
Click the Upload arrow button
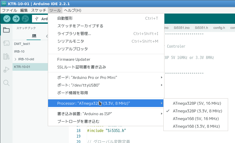pos(16,19)
